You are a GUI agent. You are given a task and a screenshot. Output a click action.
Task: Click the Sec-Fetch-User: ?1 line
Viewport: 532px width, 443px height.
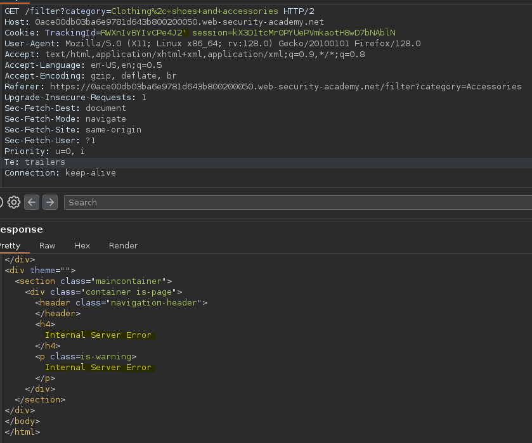(50, 141)
